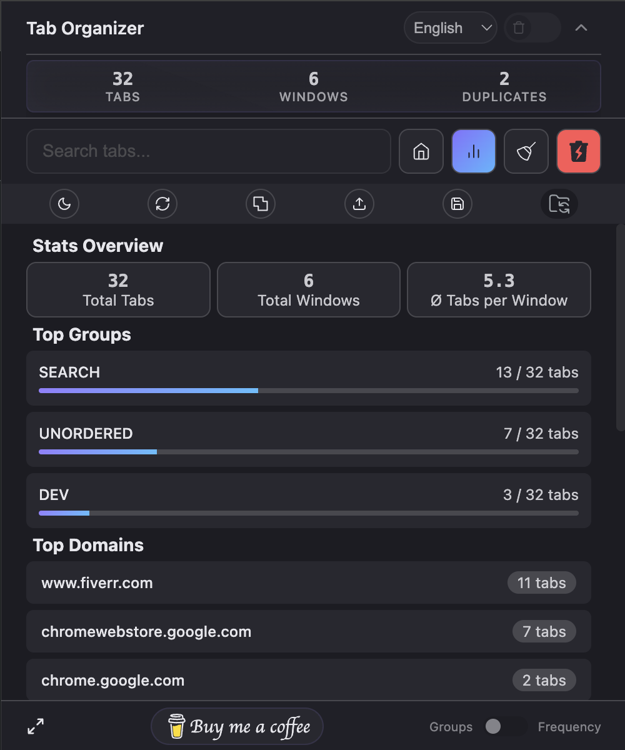The image size is (625, 750).
Task: Click the refresh sync icon
Action: click(x=162, y=204)
